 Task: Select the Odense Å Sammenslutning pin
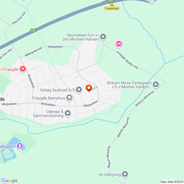pyautogui.click(x=68, y=114)
